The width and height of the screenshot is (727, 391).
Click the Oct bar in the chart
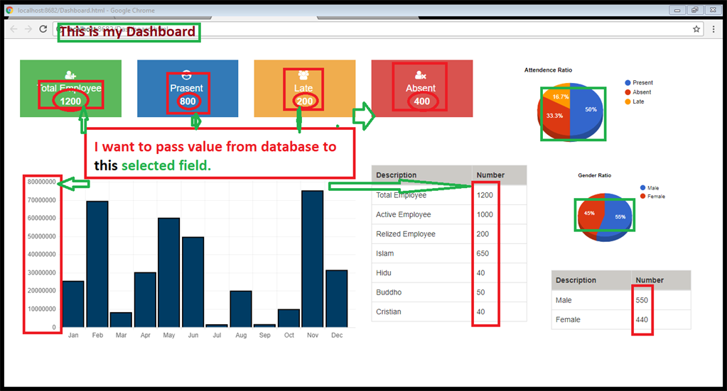point(289,319)
